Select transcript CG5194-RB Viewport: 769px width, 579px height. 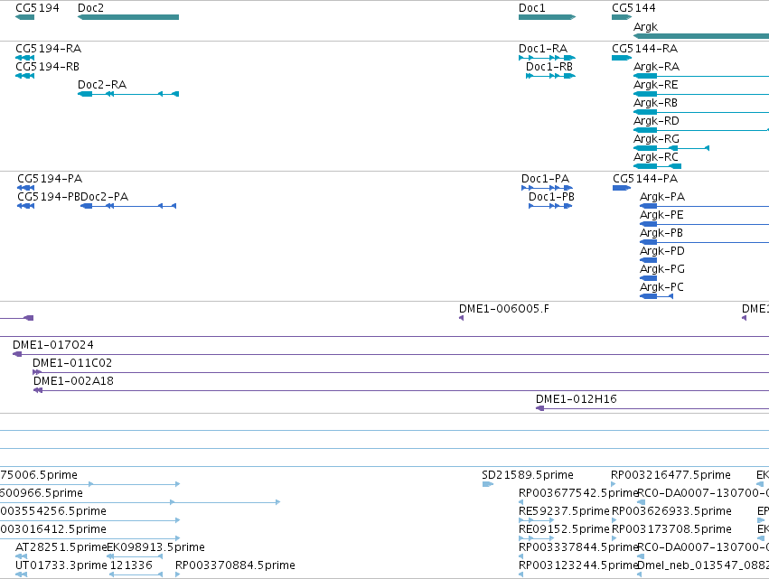[25, 76]
